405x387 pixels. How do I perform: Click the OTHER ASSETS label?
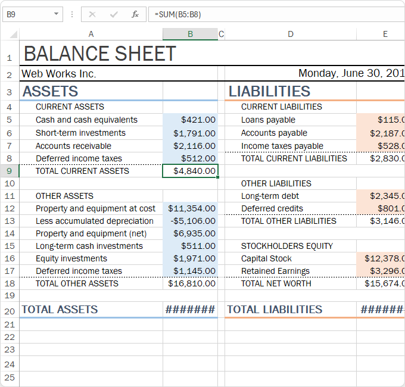(64, 196)
